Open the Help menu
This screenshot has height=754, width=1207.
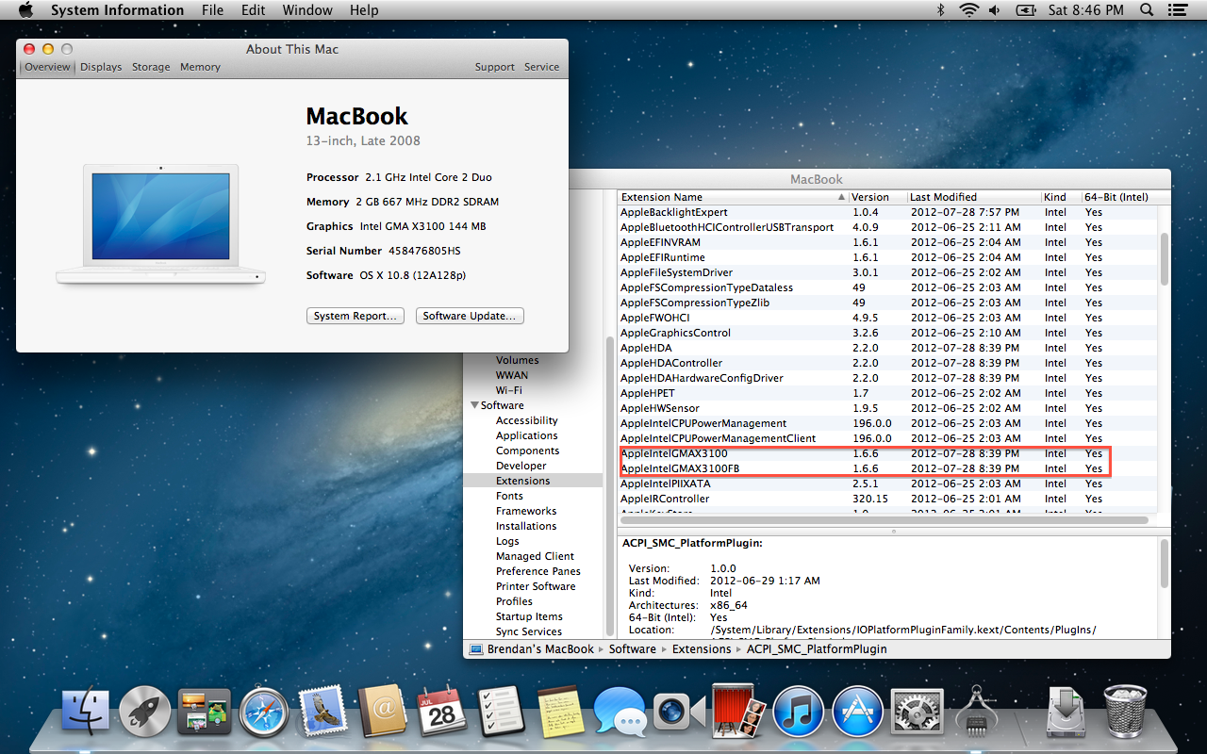[x=364, y=10]
